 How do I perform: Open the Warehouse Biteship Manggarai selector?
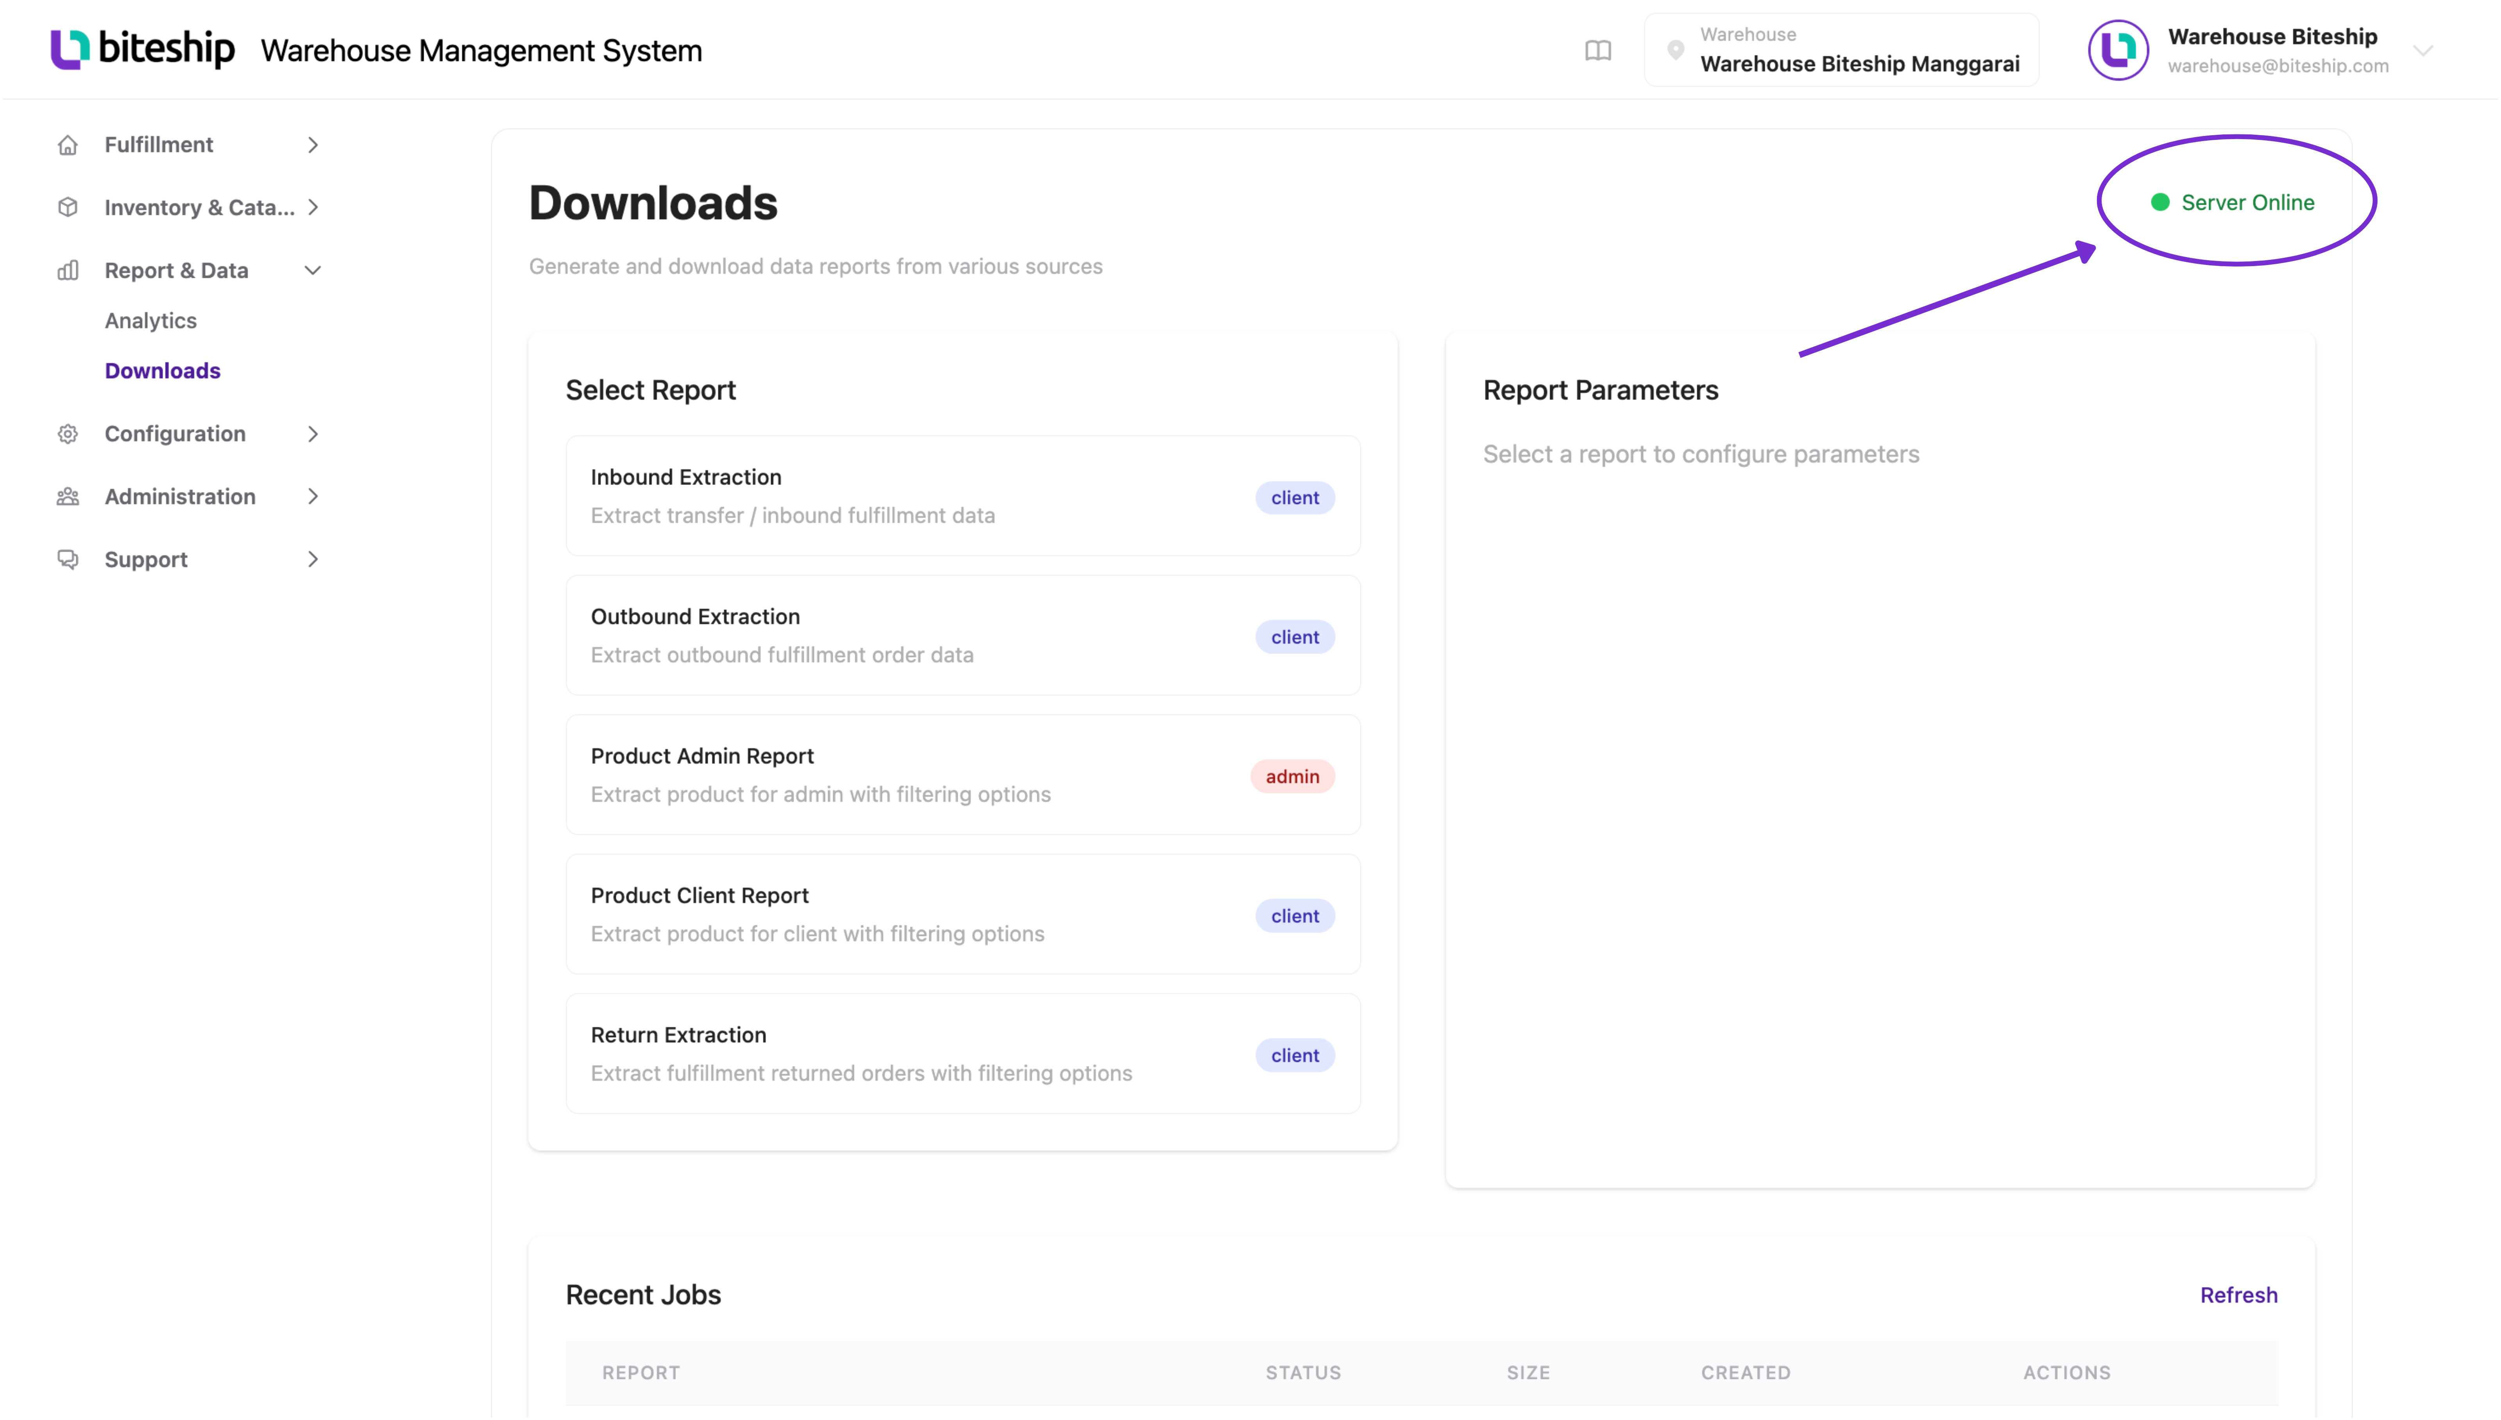coord(1841,50)
